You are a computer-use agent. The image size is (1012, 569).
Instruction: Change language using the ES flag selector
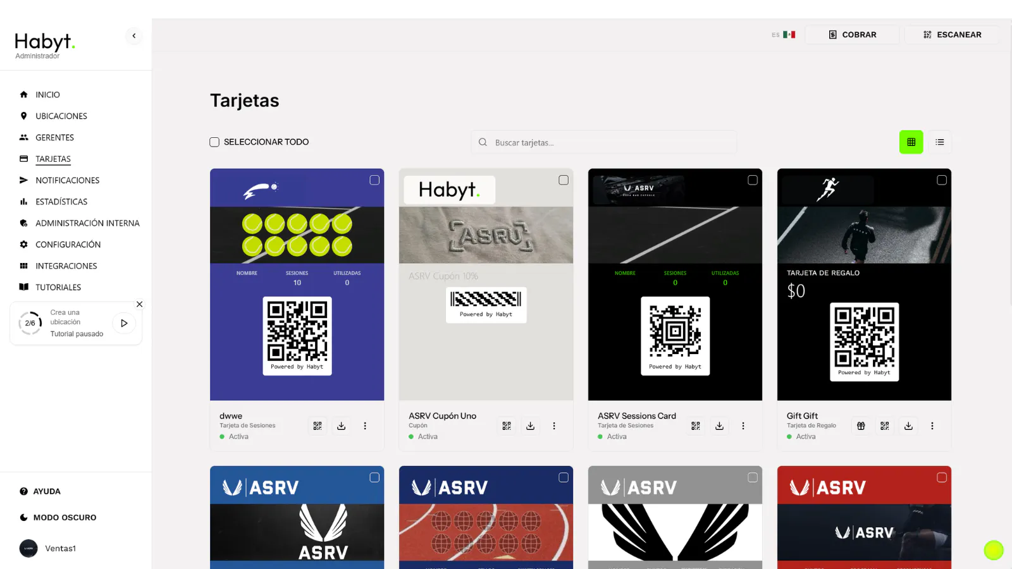point(783,35)
